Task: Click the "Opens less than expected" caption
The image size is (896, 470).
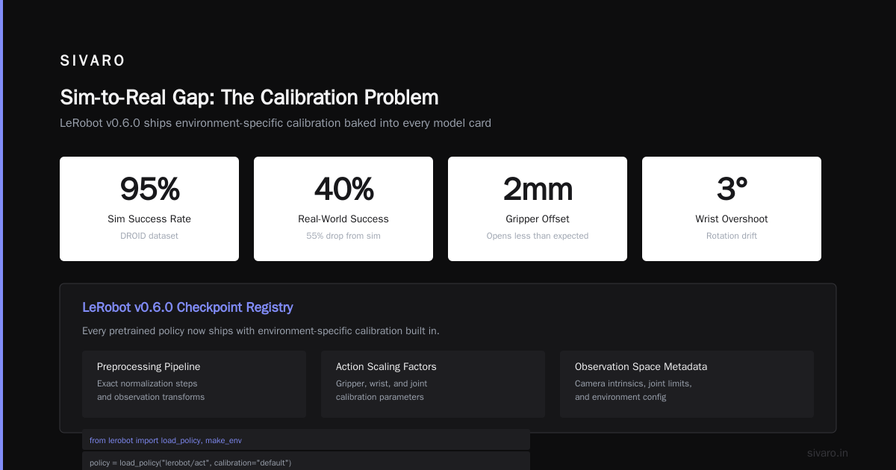Action: tap(538, 236)
